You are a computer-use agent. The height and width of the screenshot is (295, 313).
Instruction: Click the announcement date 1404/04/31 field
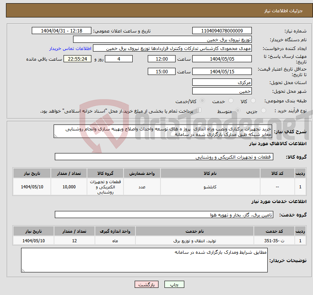62,31
